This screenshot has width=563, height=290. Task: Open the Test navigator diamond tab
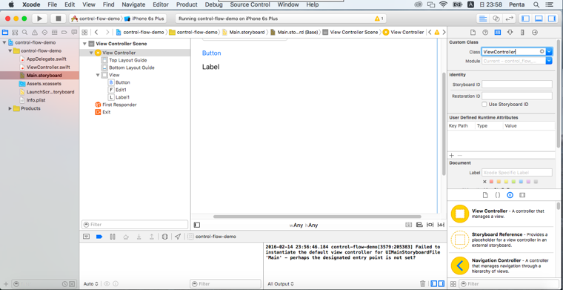[44, 32]
